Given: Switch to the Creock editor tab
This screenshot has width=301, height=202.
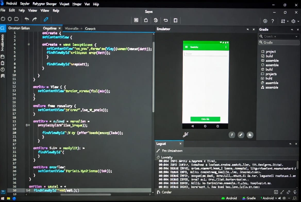Looking at the screenshot, I should click(x=90, y=29).
